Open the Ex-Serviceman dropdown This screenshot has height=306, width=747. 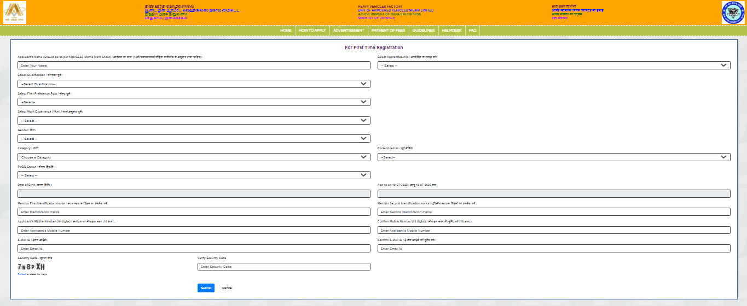pos(554,157)
